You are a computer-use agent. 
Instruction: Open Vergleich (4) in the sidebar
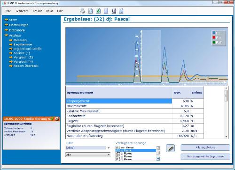[x=23, y=61]
